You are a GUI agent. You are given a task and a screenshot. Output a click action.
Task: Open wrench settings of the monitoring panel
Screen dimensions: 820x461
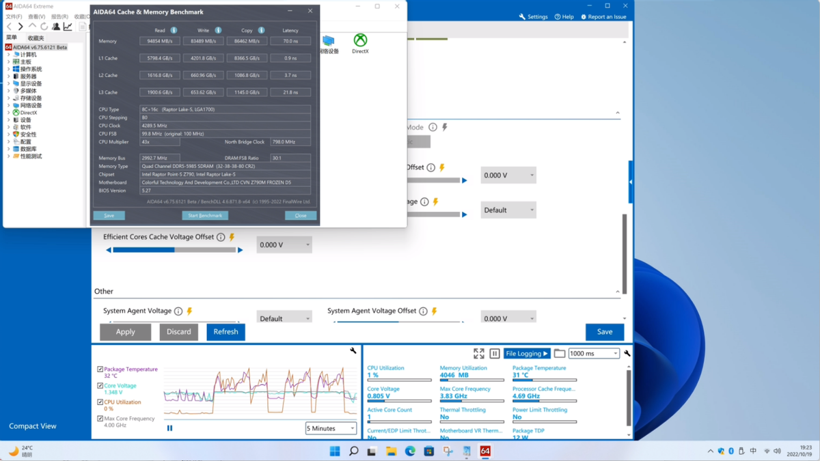click(627, 354)
